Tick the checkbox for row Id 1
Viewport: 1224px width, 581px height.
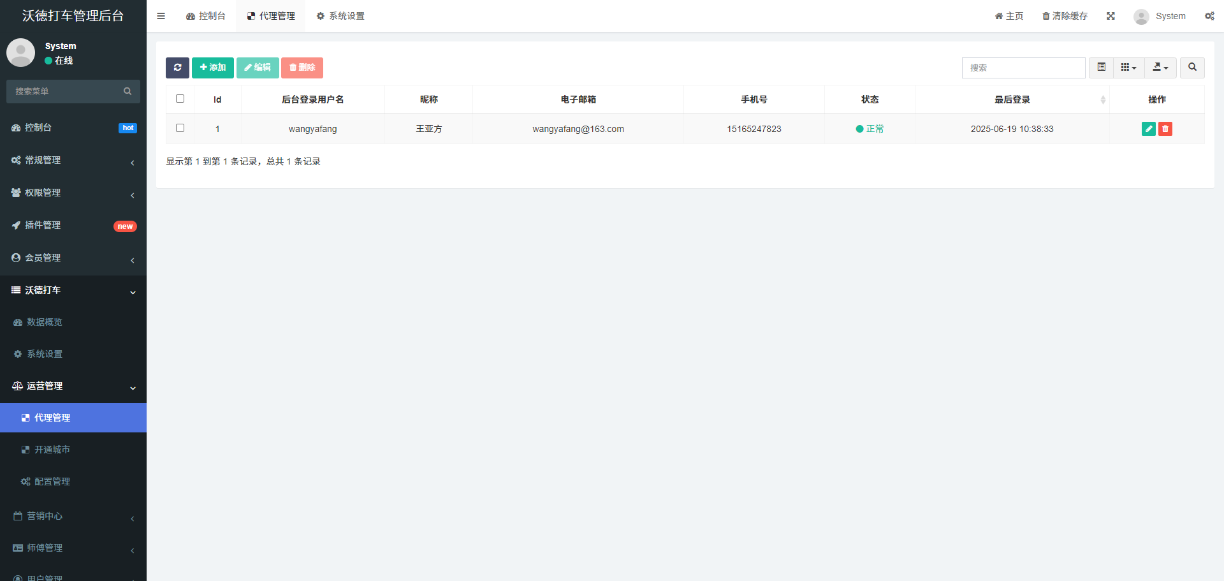[x=180, y=128]
